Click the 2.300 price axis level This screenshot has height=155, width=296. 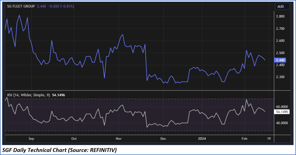(x=280, y=77)
